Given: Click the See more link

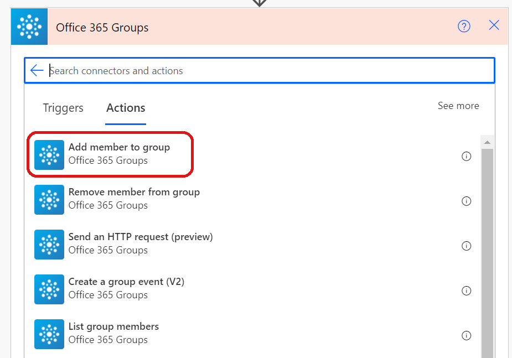Looking at the screenshot, I should point(458,106).
